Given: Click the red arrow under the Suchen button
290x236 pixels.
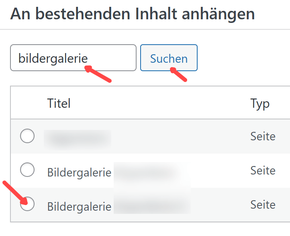Looking at the screenshot, I should (179, 74).
